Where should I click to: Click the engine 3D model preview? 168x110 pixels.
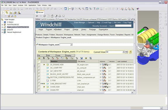point(148,46)
